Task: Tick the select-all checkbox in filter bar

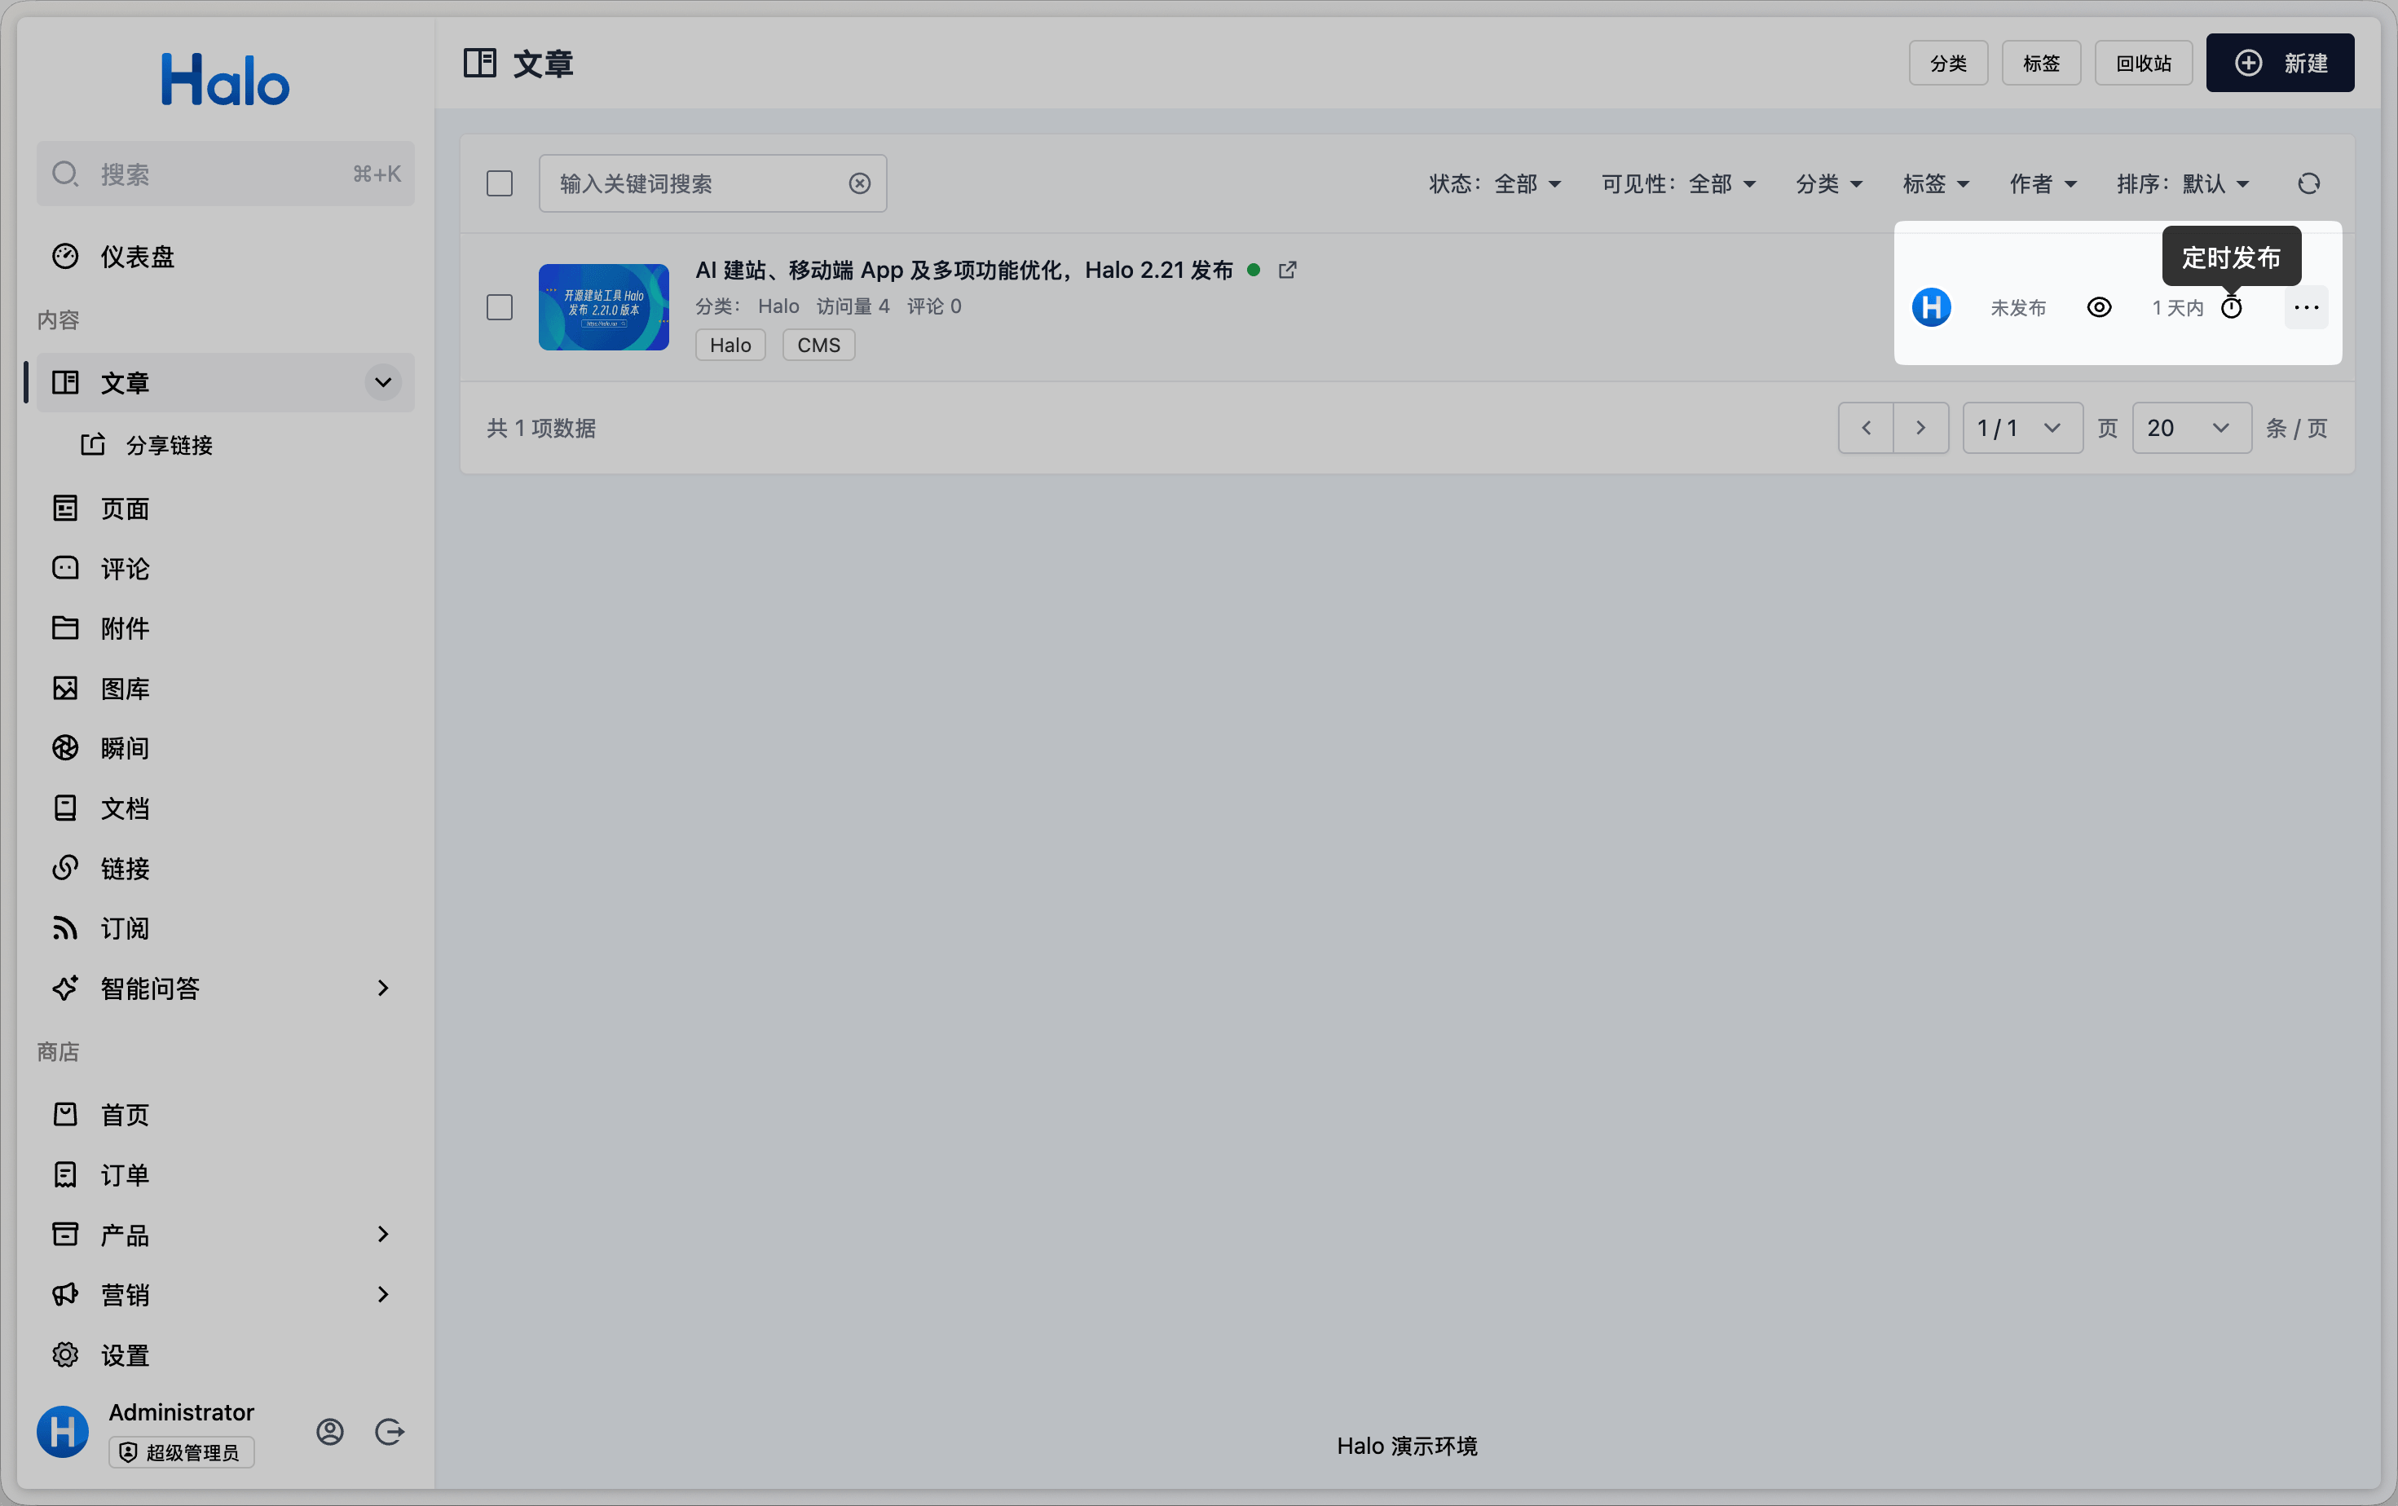Action: coord(500,184)
